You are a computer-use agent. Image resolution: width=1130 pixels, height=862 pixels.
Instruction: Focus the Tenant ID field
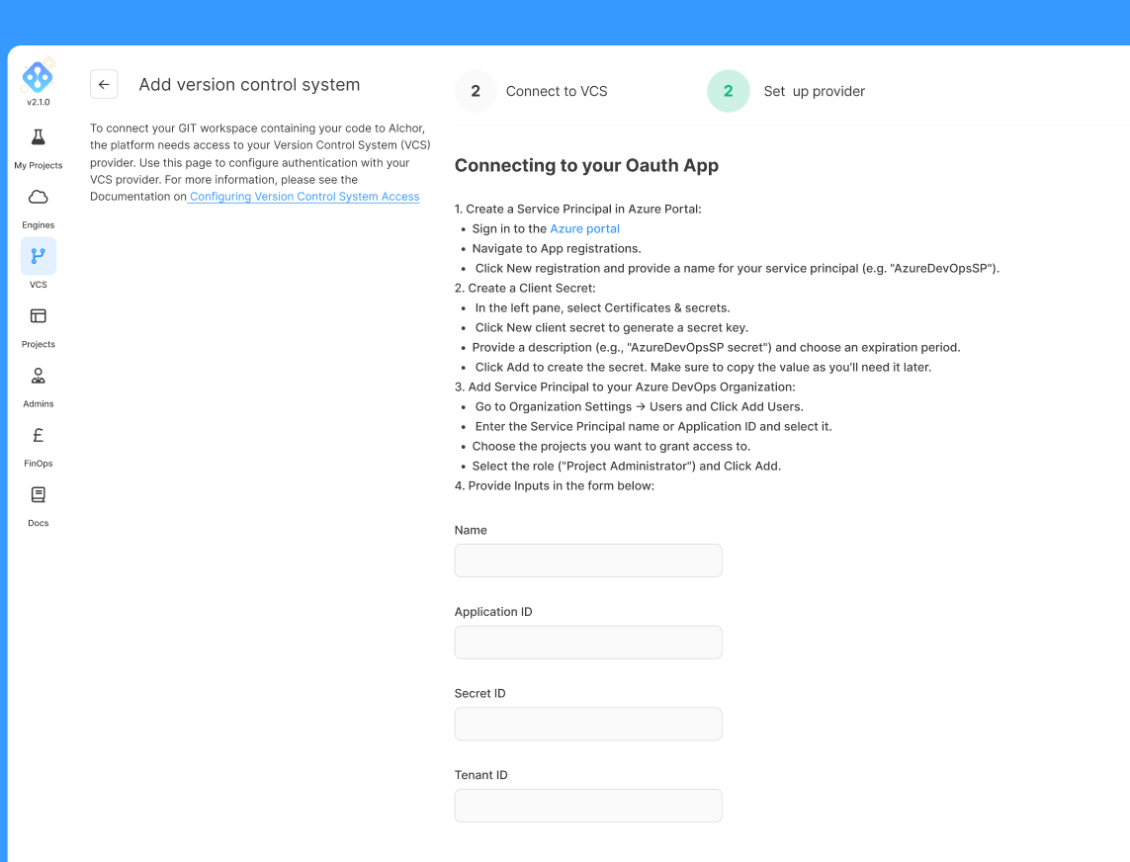(588, 806)
